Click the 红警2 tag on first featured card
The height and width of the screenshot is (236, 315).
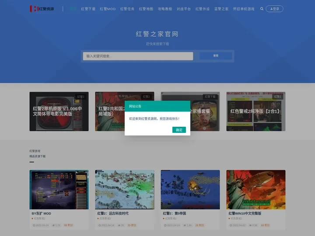coord(81,97)
